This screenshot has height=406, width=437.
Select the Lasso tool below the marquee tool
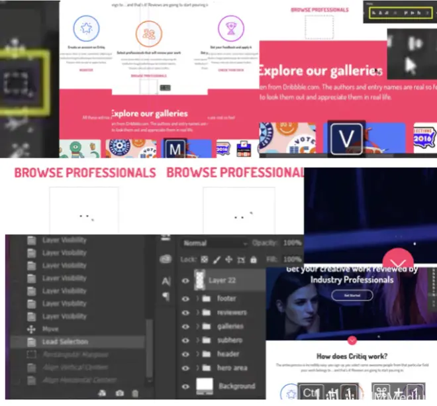[17, 123]
